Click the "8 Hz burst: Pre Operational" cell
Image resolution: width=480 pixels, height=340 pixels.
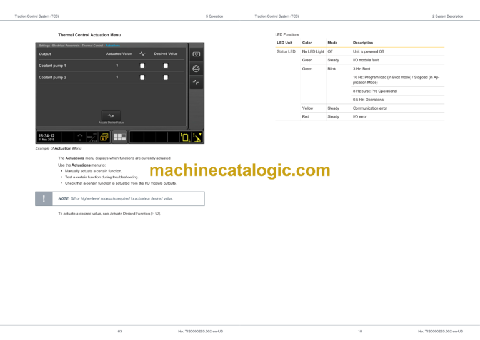click(x=375, y=91)
